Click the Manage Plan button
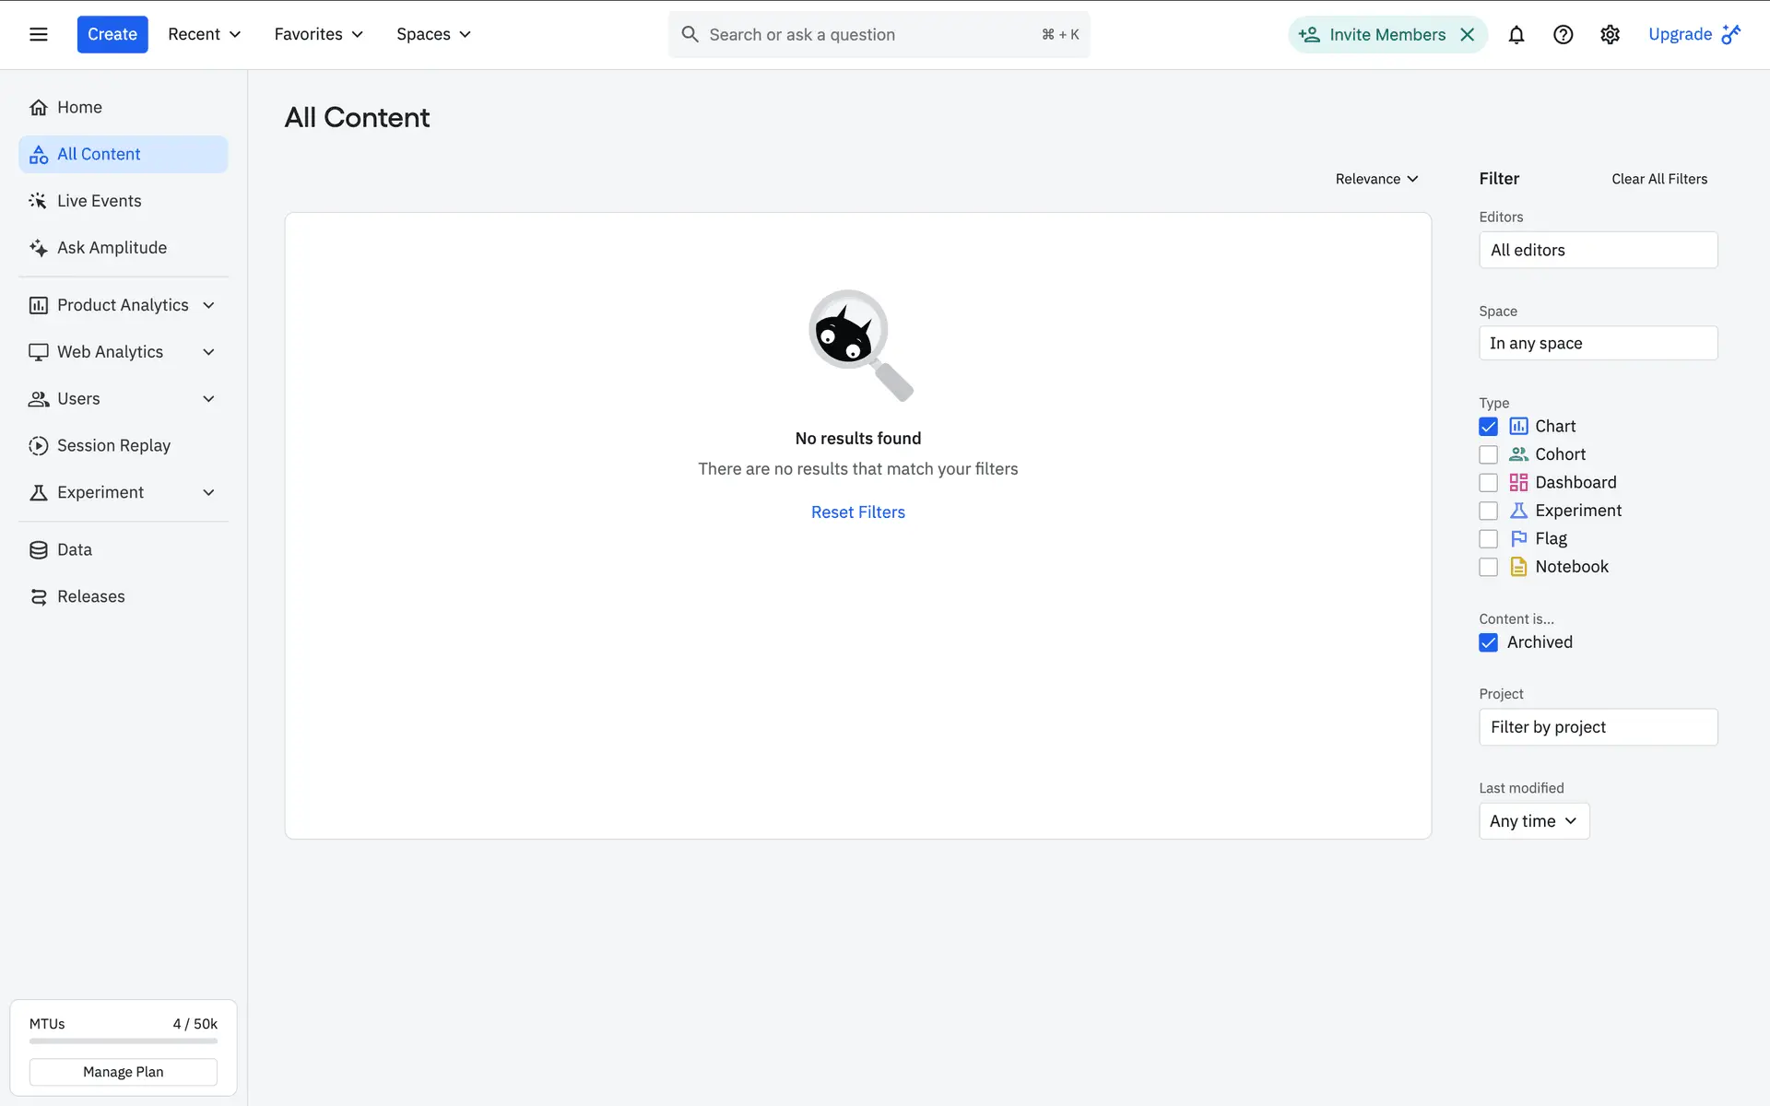The image size is (1770, 1106). 124,1072
